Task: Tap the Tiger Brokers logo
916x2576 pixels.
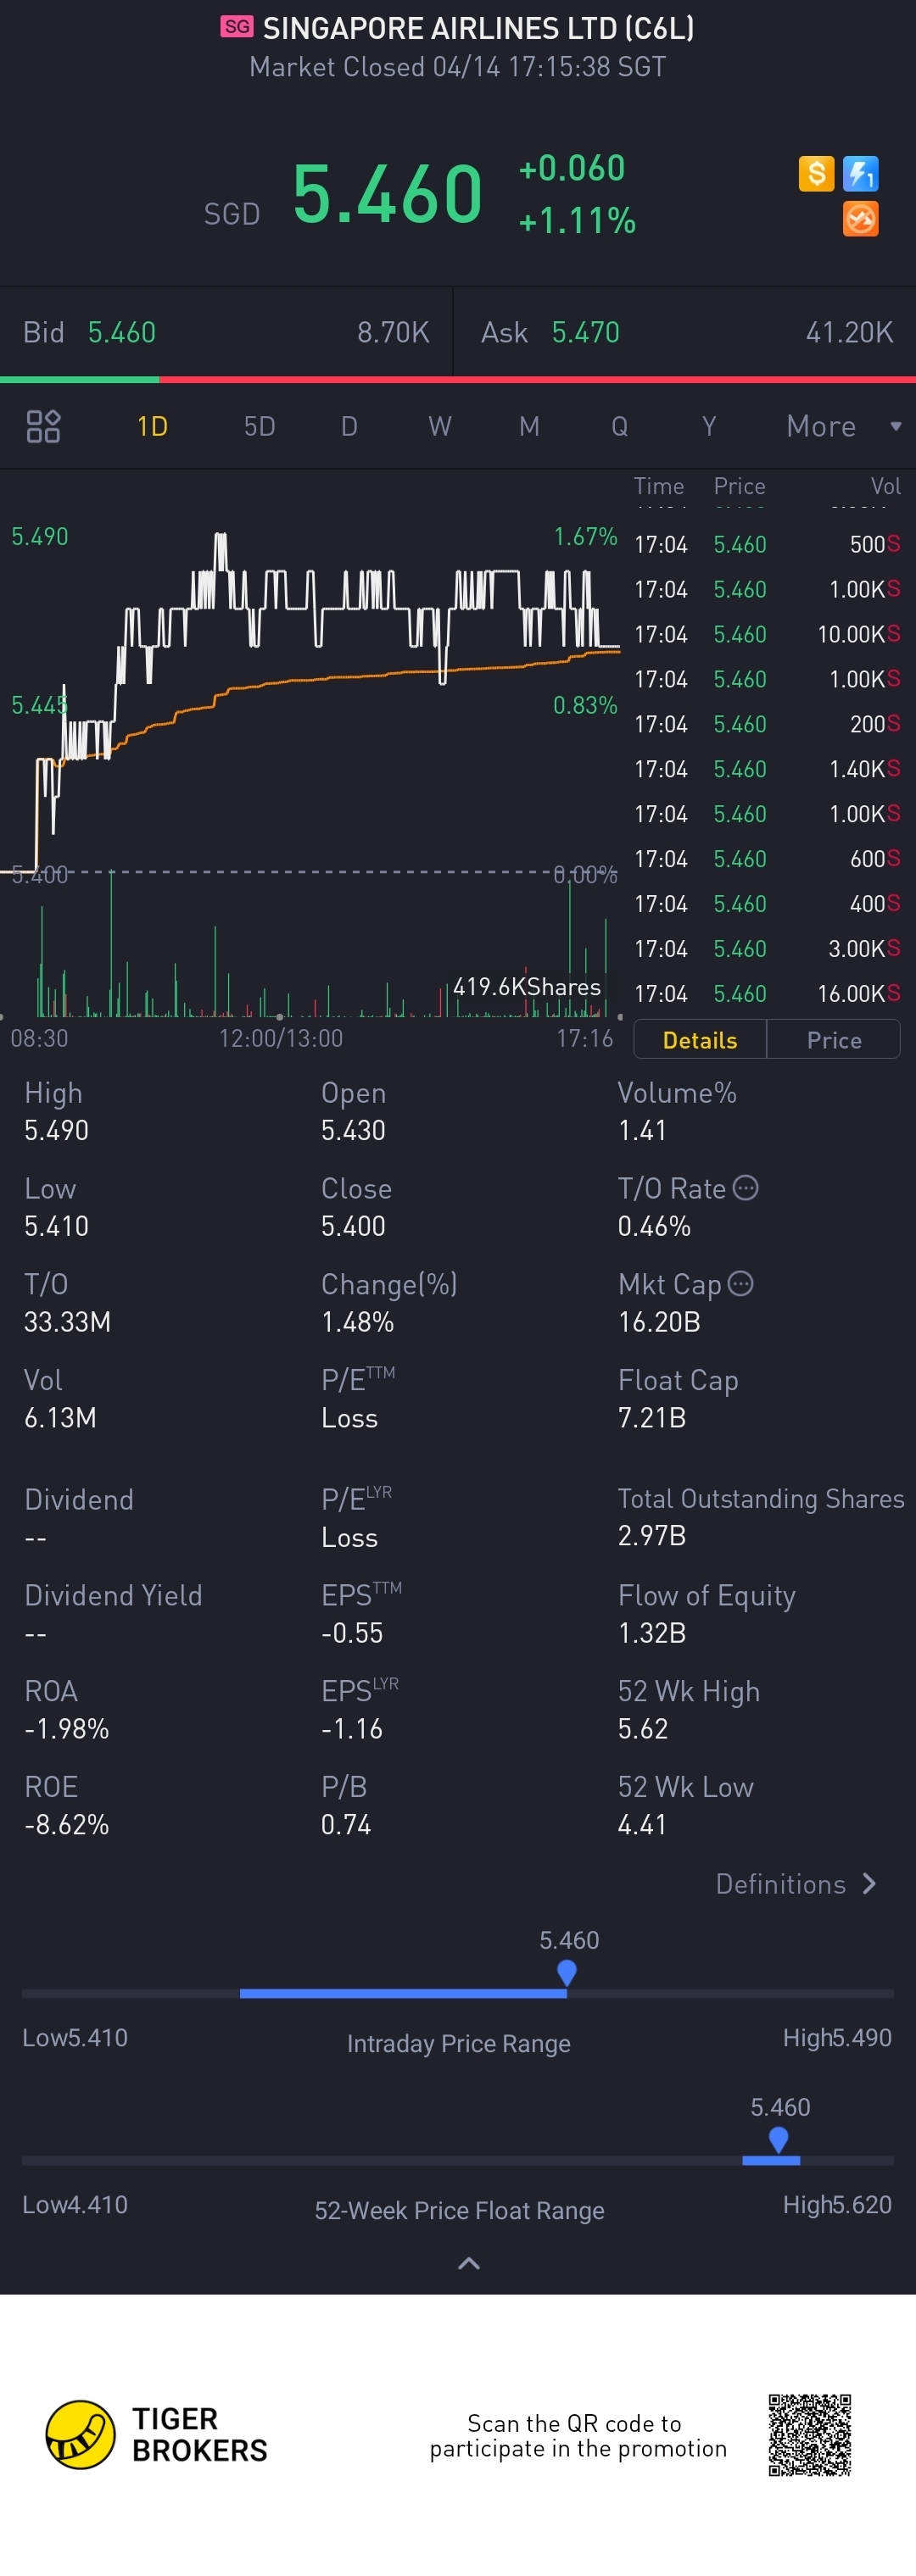Action: coord(157,2434)
